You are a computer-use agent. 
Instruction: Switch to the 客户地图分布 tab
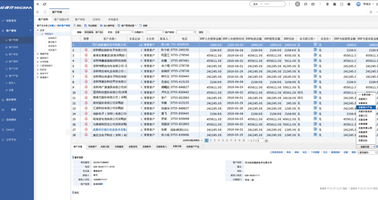61,19
